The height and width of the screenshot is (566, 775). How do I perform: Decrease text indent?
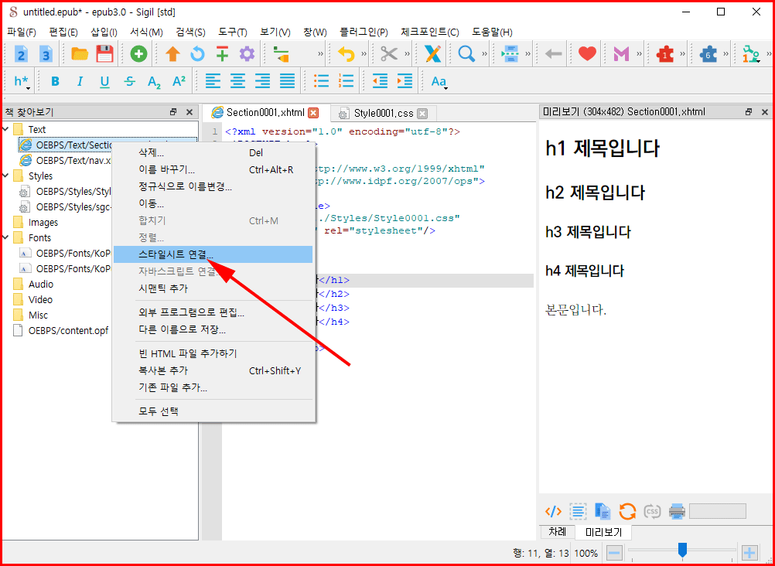(x=380, y=81)
